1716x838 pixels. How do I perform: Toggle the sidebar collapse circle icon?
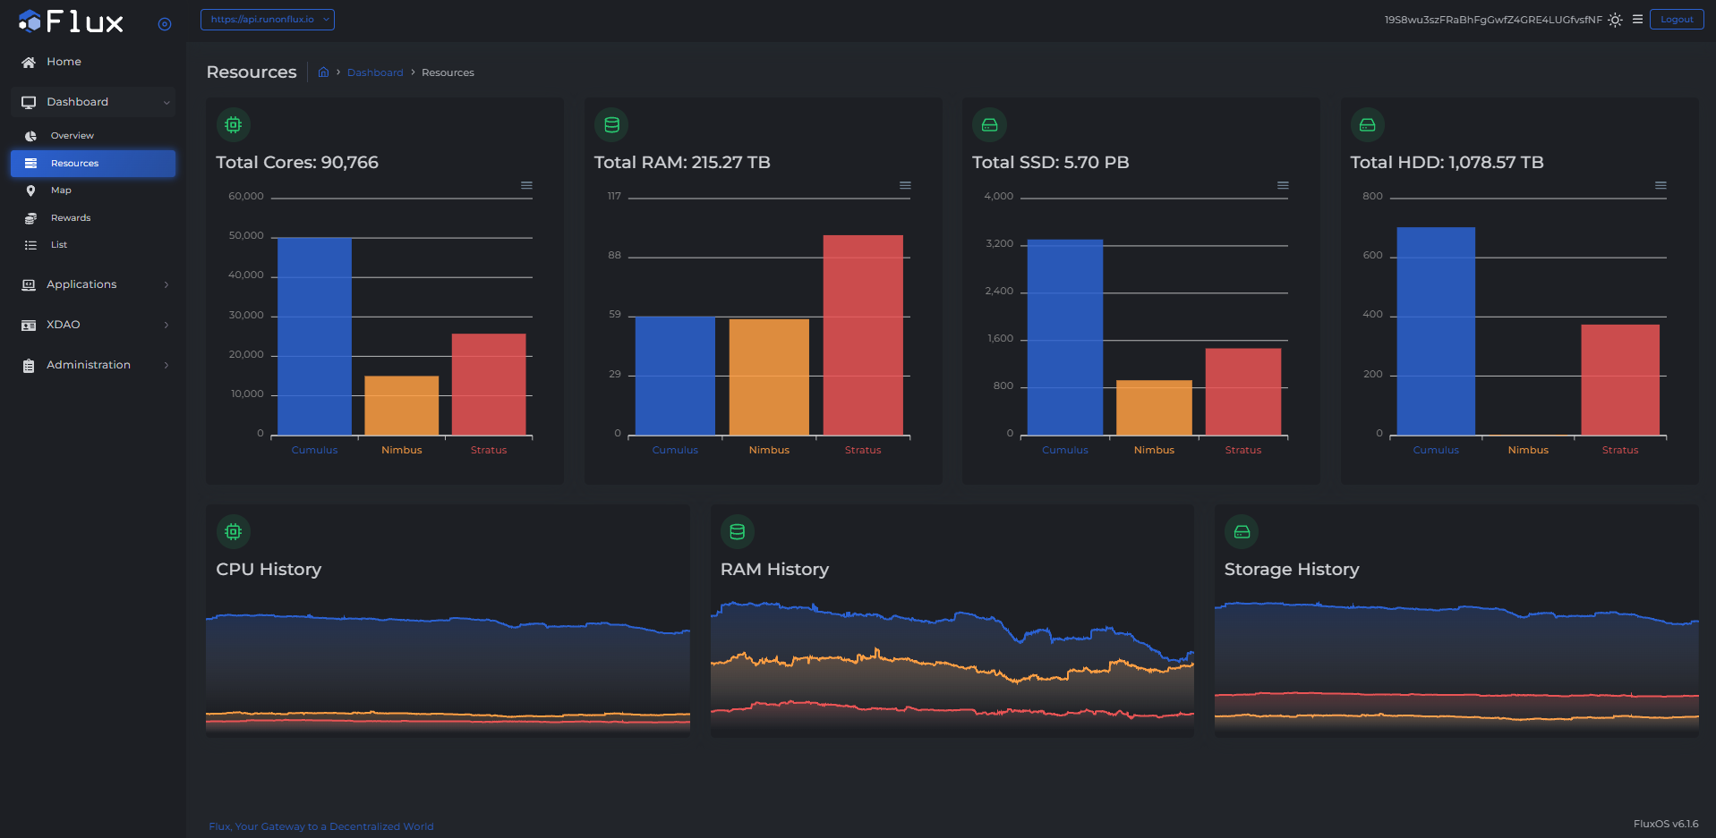click(165, 24)
